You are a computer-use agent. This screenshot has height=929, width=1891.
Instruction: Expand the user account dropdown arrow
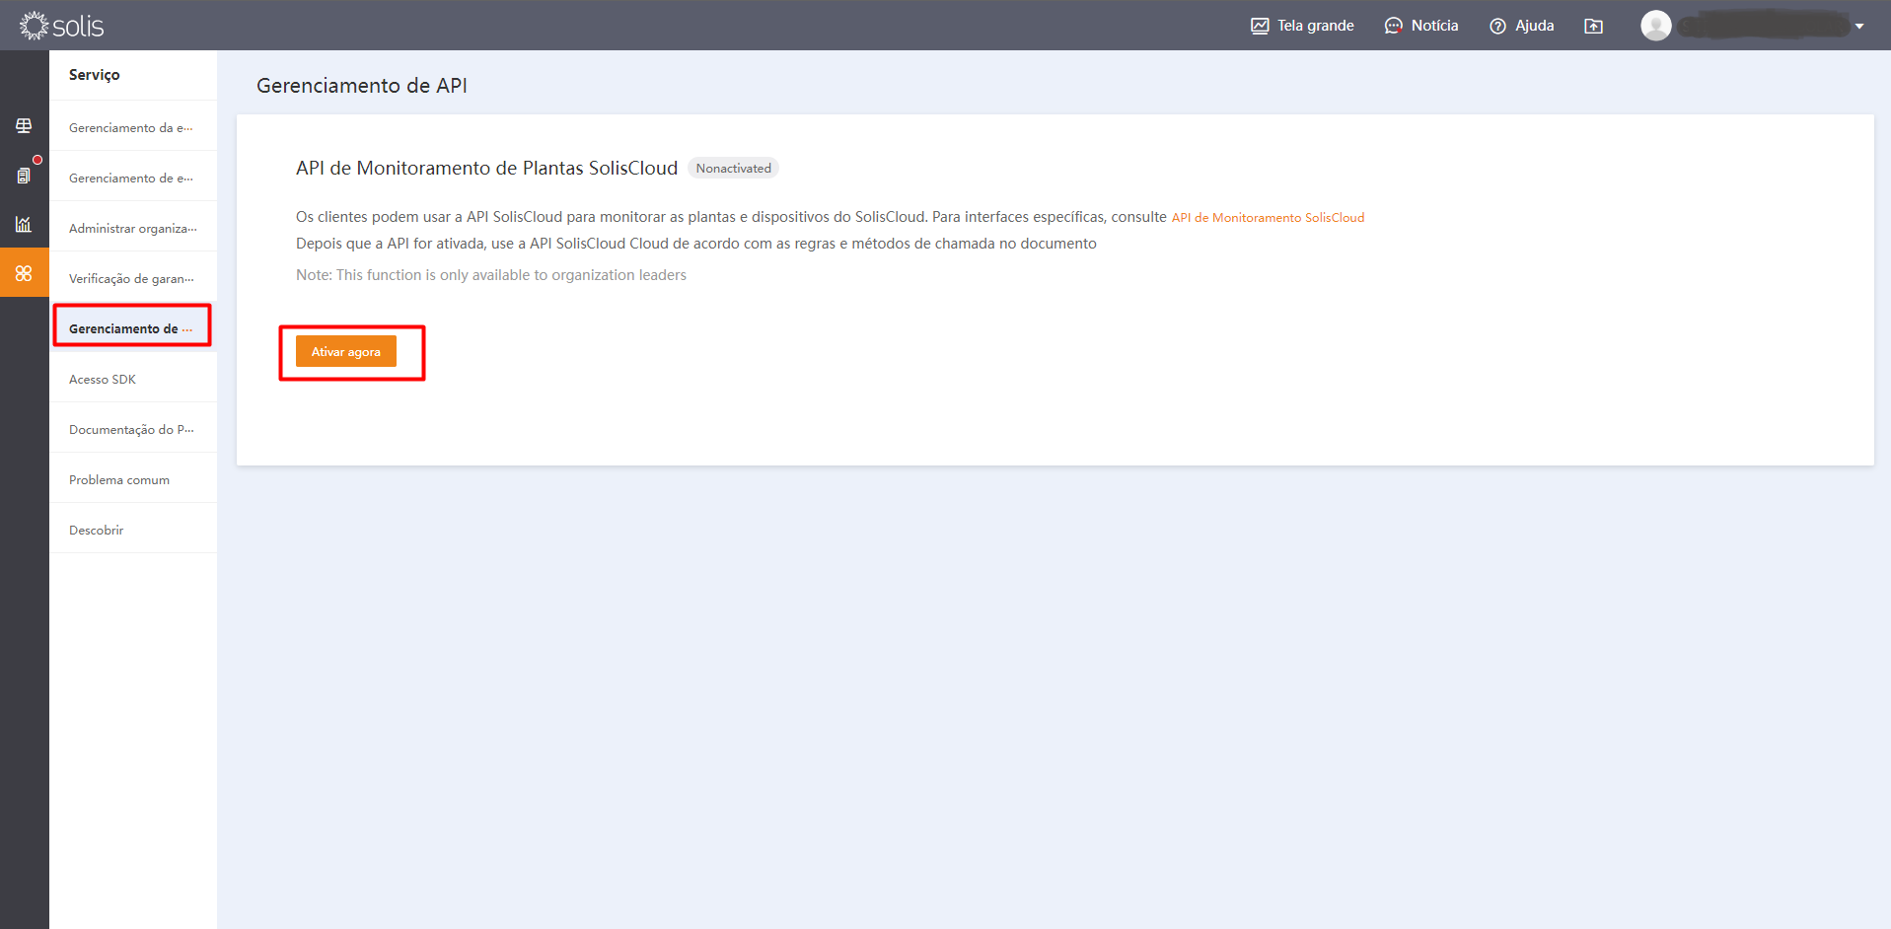(1859, 27)
